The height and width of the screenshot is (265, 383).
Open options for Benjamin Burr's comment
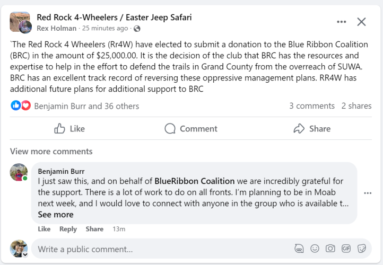[x=368, y=193]
